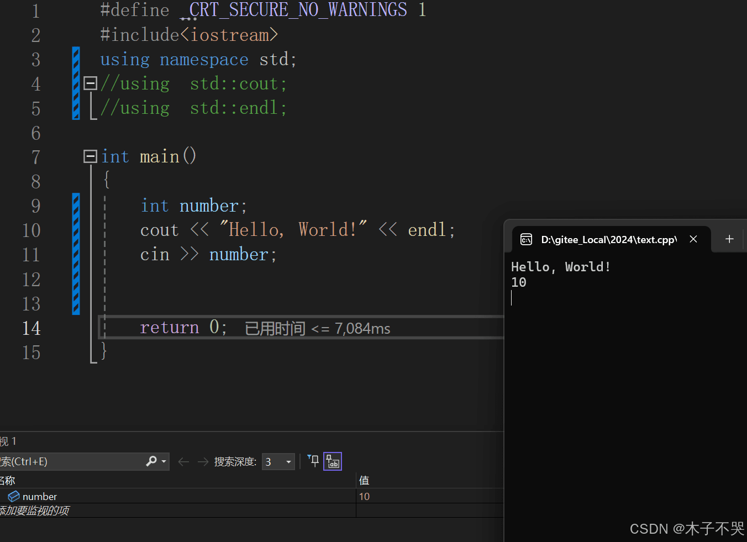The image size is (747, 542).
Task: Collapse the comment block at line 4
Action: point(91,83)
